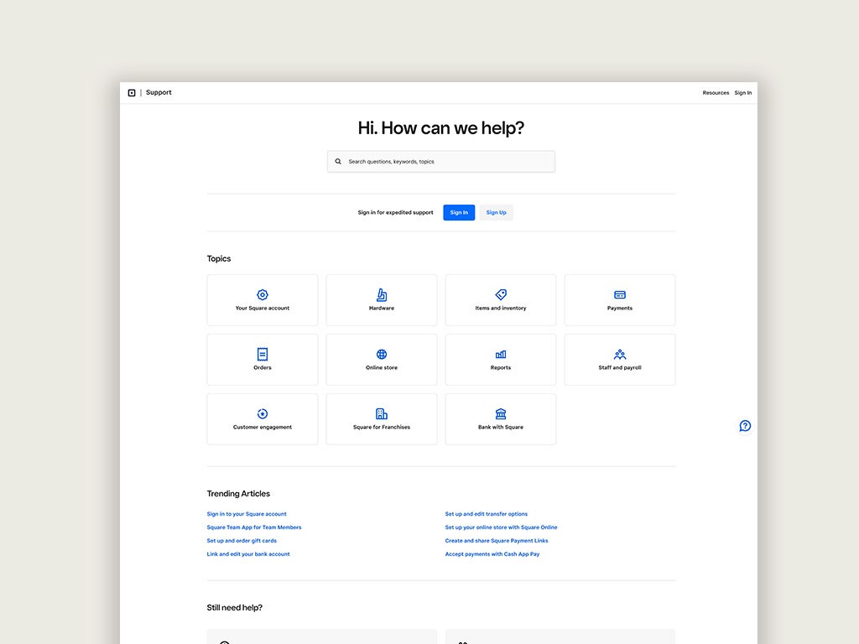Open Square for Franchises building icon

(382, 413)
